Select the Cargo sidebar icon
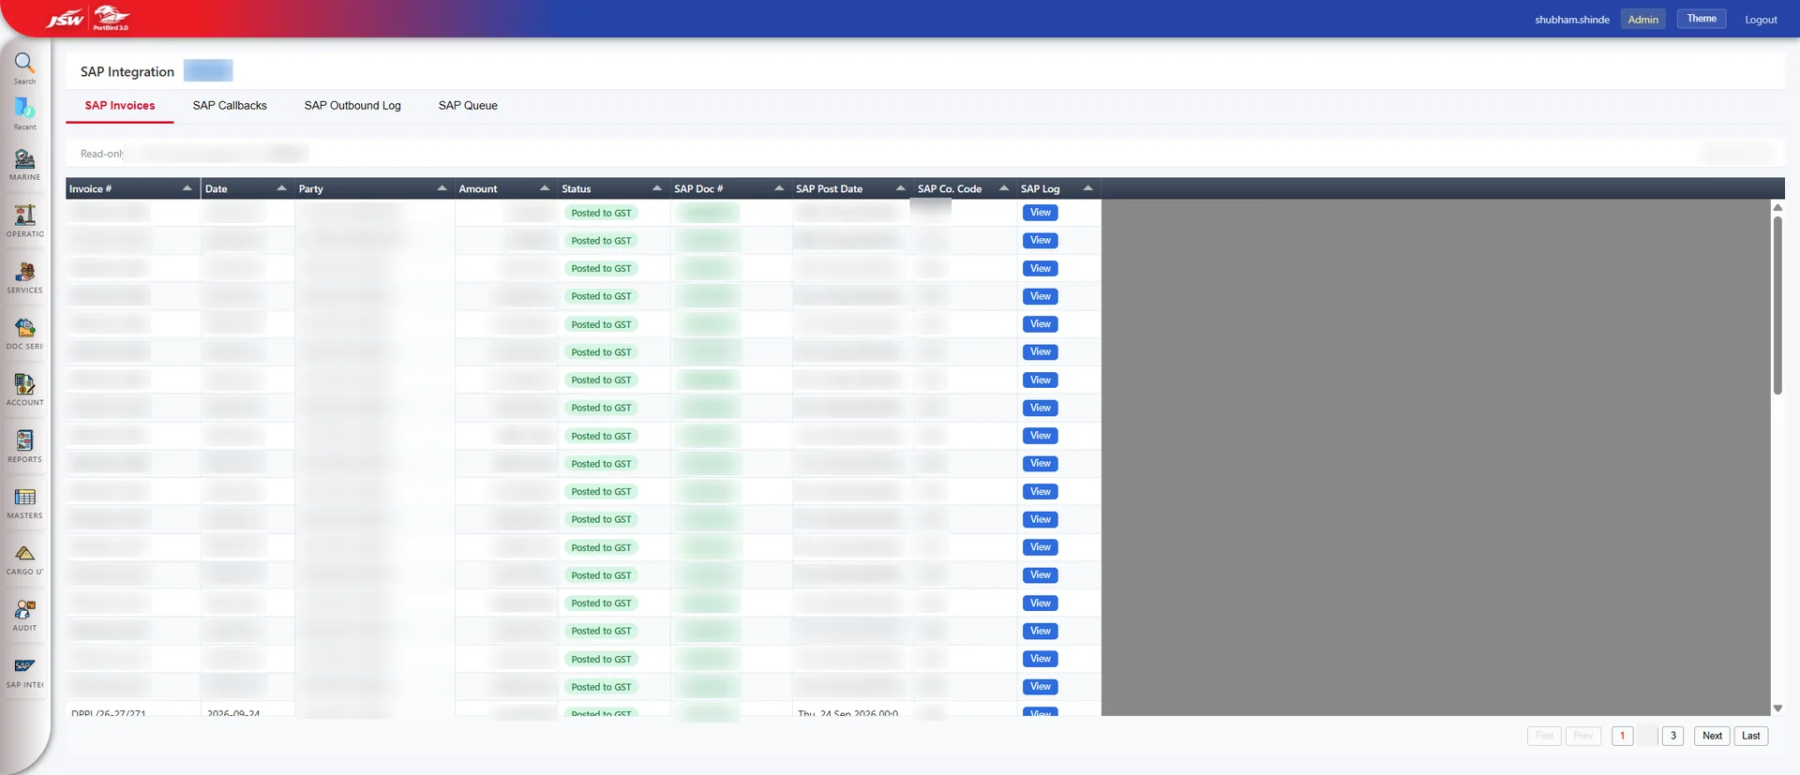Viewport: 1800px width, 775px height. tap(25, 554)
